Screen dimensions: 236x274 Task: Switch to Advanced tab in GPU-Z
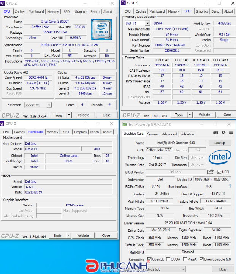pos(169,134)
